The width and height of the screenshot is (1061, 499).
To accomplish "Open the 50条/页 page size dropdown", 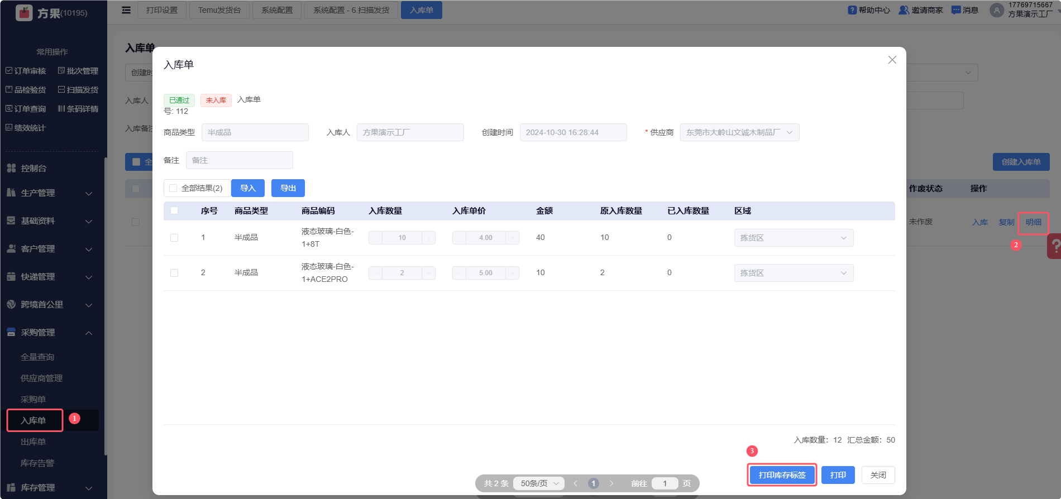I will pyautogui.click(x=539, y=483).
